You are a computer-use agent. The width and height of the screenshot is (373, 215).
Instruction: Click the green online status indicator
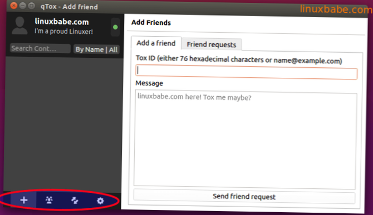tap(115, 27)
